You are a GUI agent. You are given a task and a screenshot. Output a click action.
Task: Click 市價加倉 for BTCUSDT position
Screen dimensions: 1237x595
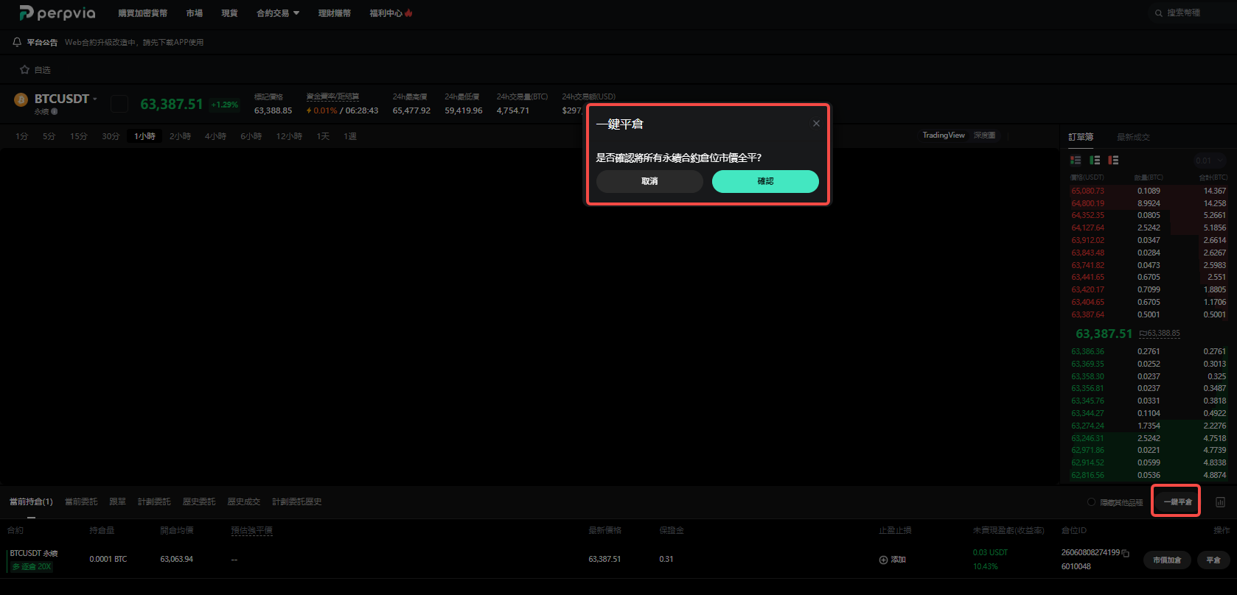(1167, 560)
